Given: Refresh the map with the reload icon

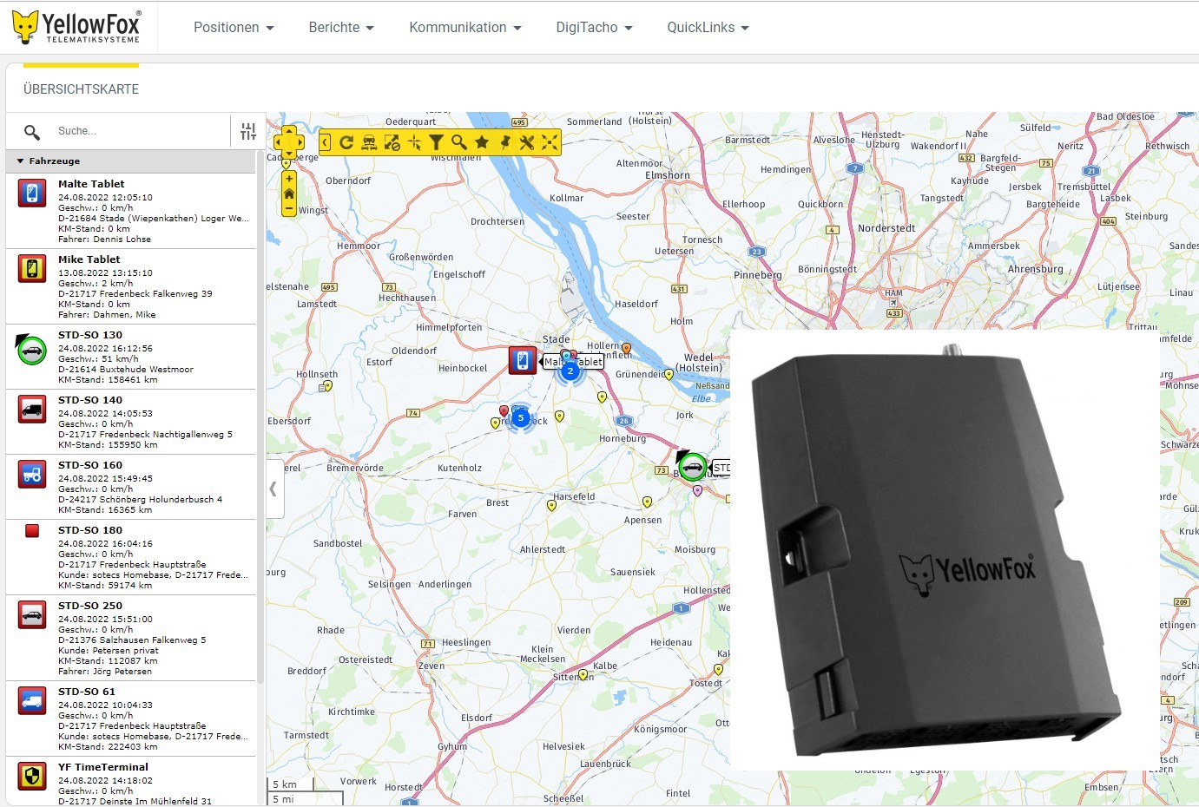Looking at the screenshot, I should point(346,142).
